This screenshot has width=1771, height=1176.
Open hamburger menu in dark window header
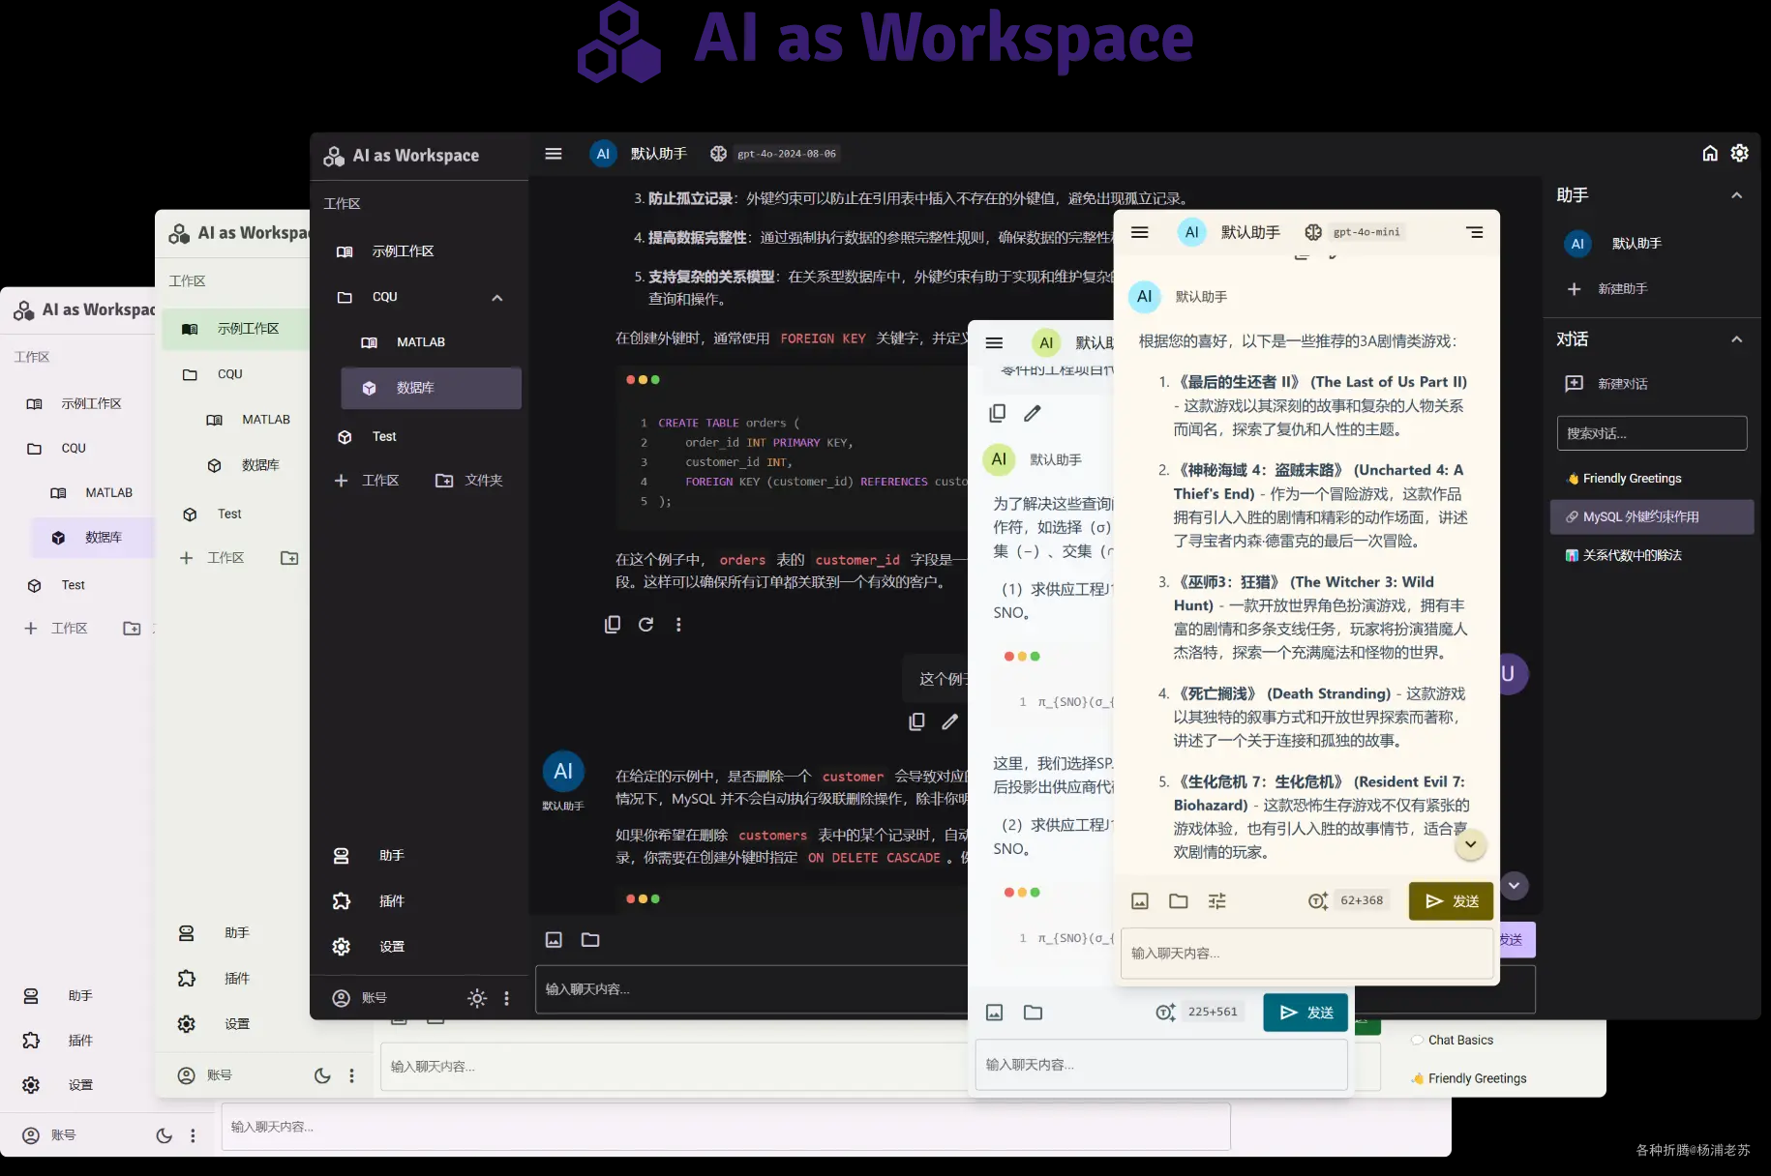pos(554,154)
